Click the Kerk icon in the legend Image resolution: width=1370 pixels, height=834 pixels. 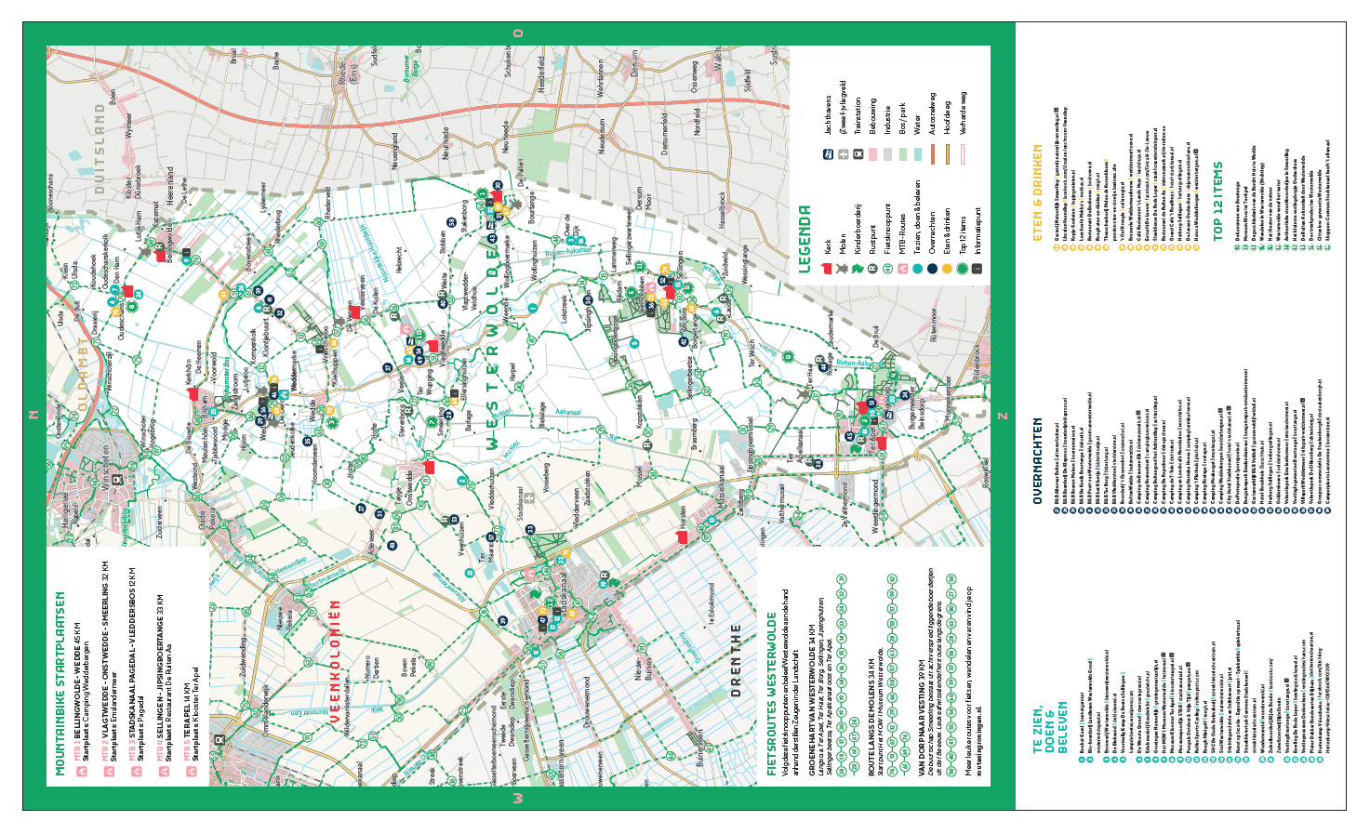827,268
